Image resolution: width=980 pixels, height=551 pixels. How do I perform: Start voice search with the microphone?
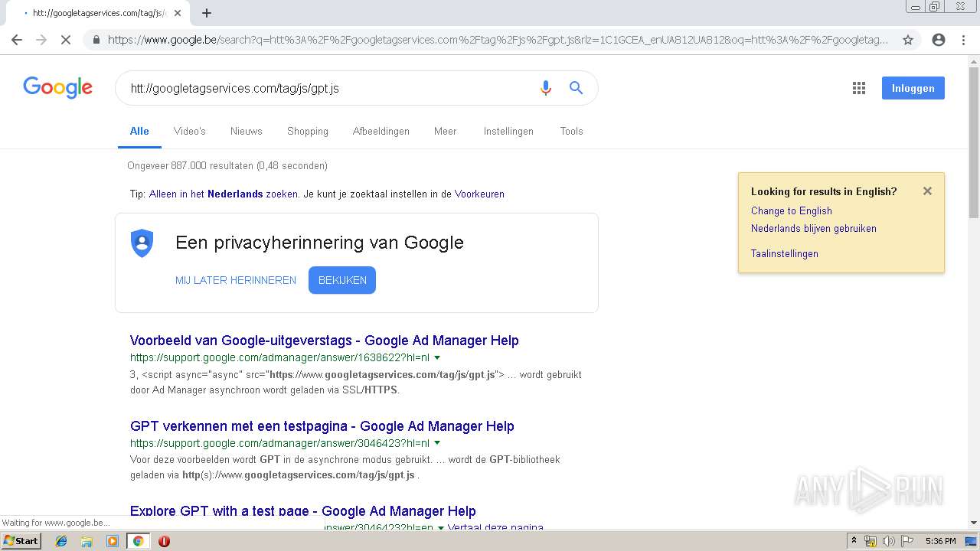click(x=546, y=88)
